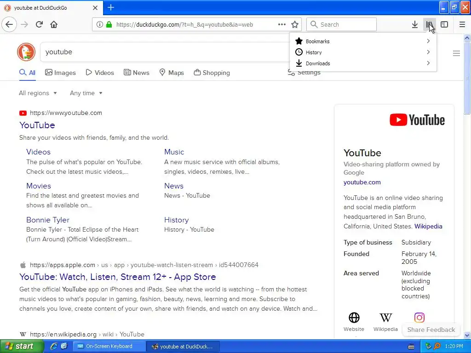Open the History library entry
Screen dimensions: 471x353
point(363,52)
